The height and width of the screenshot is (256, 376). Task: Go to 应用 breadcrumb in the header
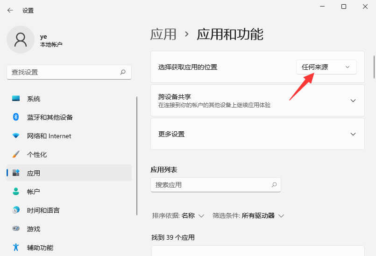163,34
